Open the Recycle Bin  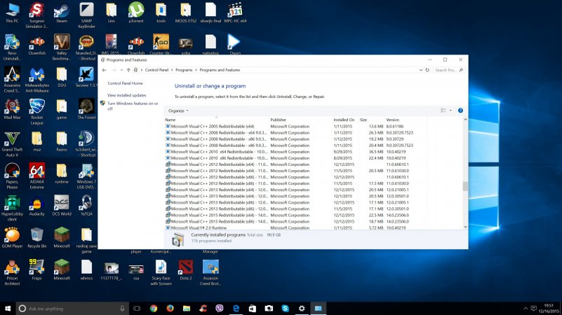tap(36, 238)
